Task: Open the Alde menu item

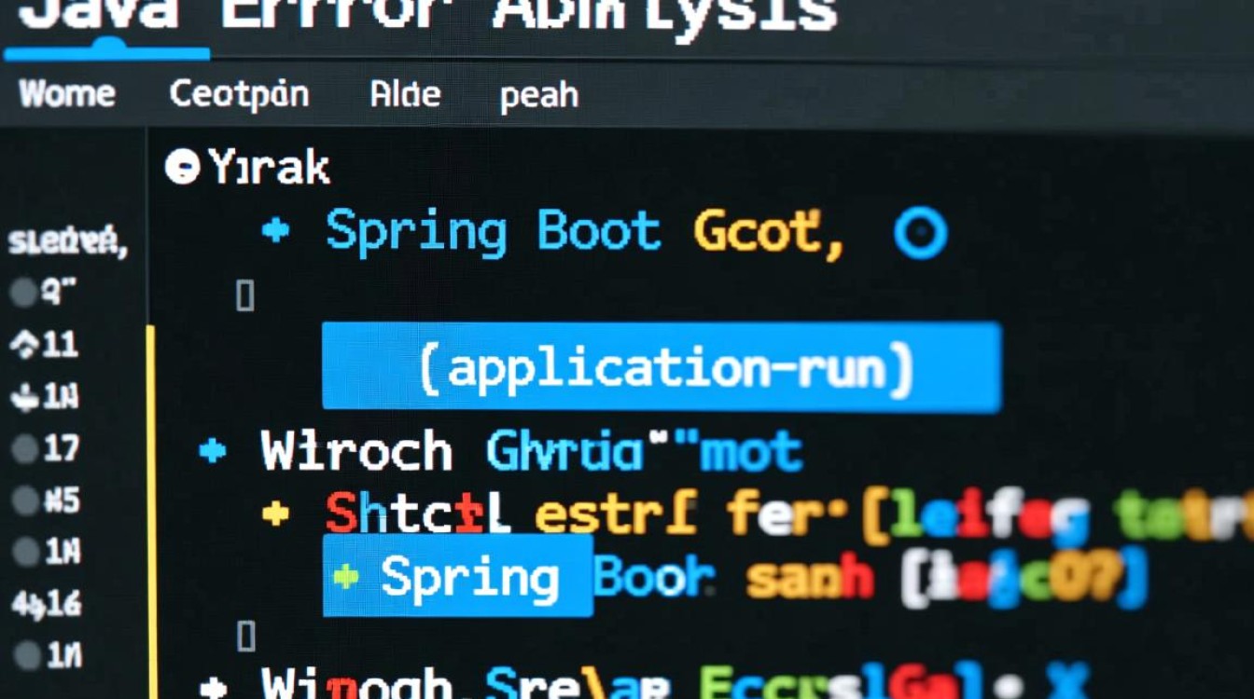Action: [x=405, y=94]
